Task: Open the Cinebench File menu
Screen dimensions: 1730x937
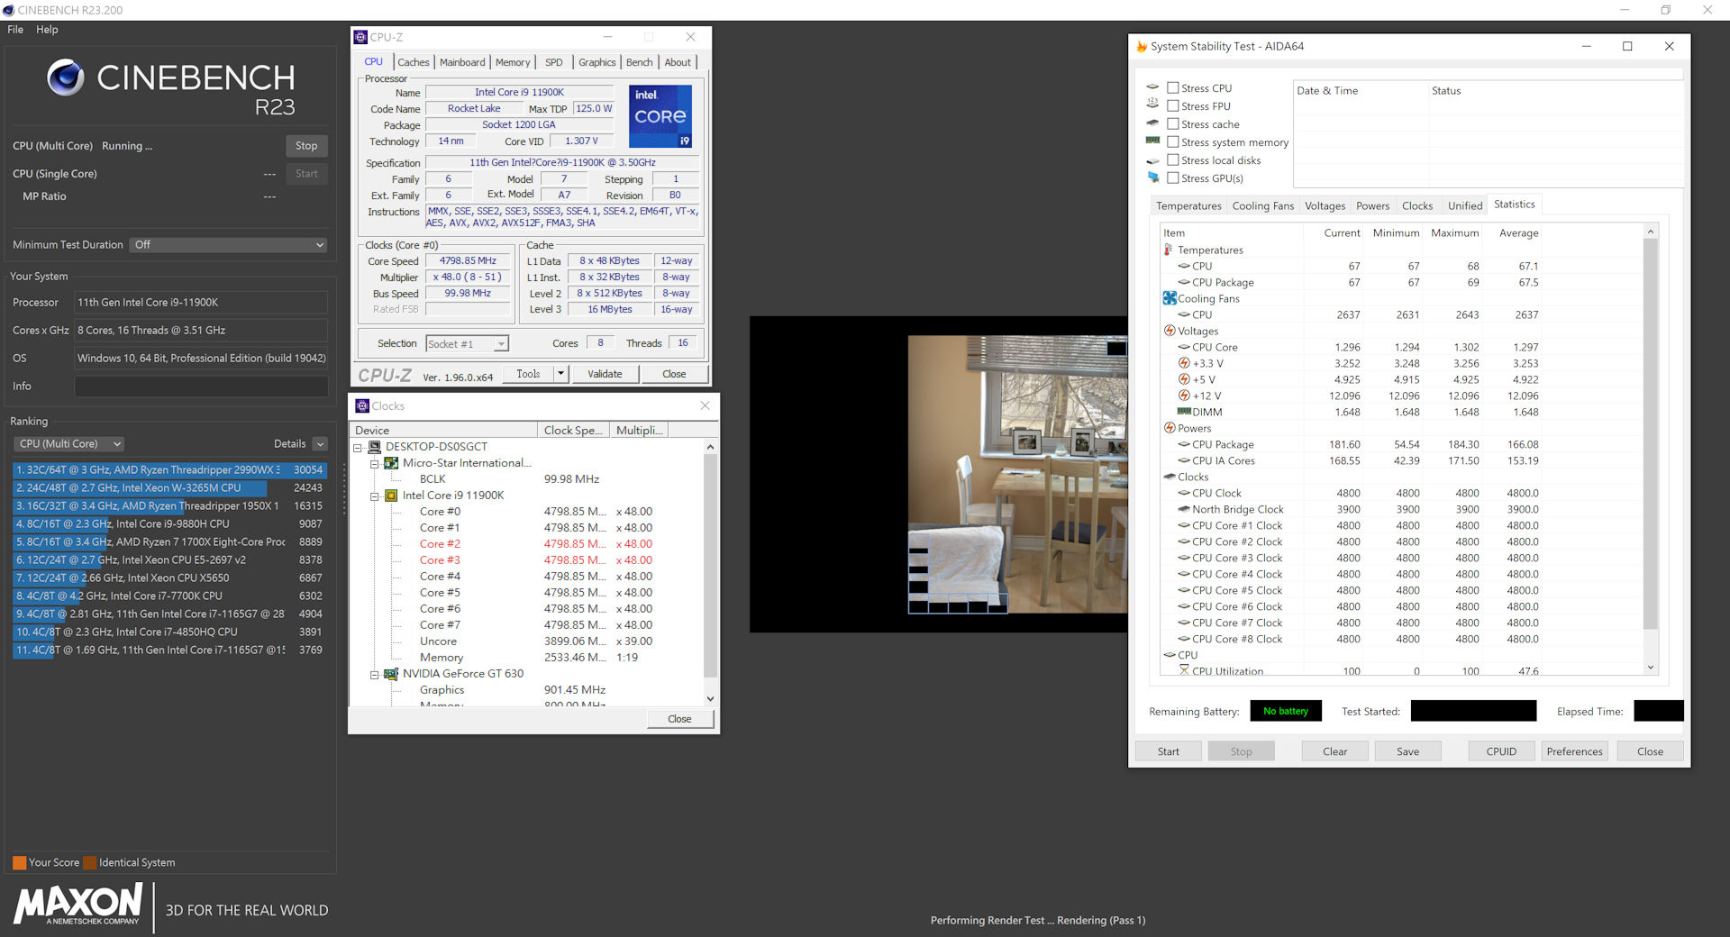Action: click(x=15, y=29)
